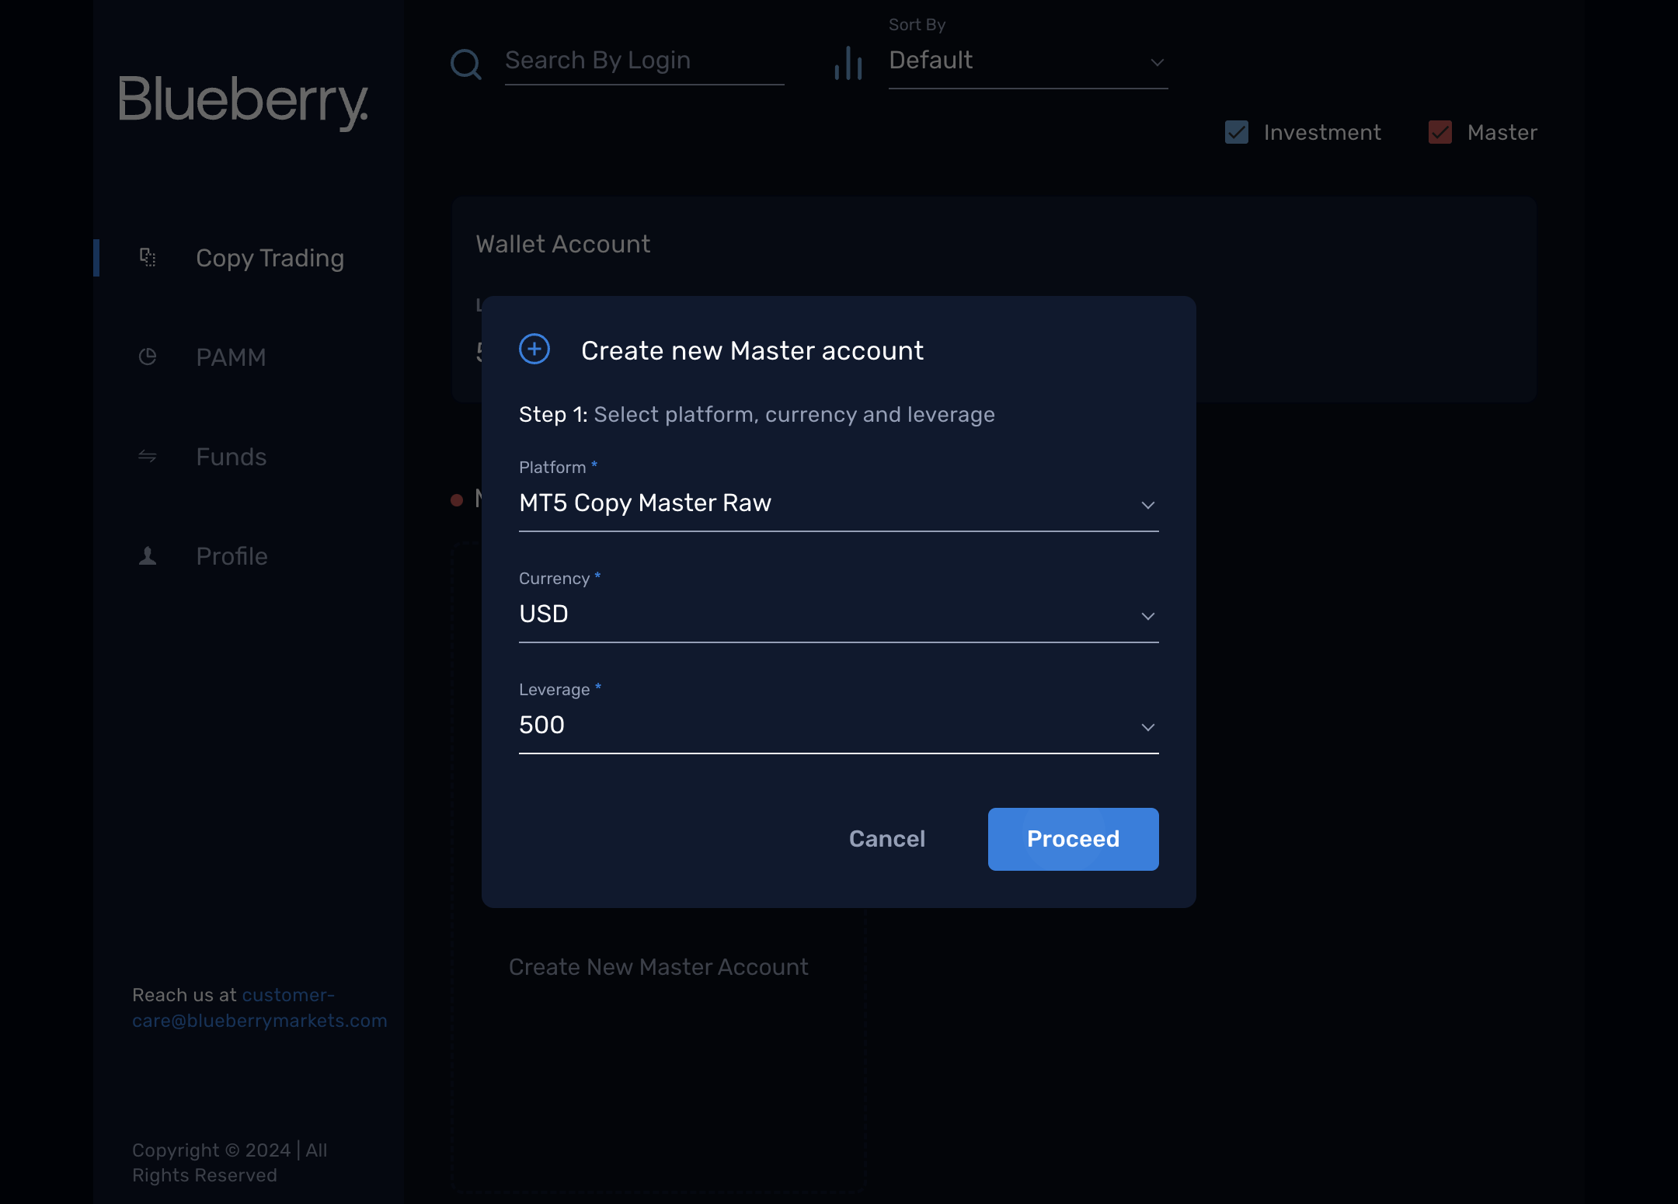Cancel the new Master account dialog
The width and height of the screenshot is (1678, 1204).
[x=887, y=839]
